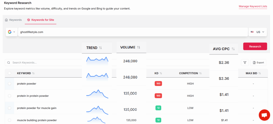This screenshot has width=273, height=124.
Task: Click HIGH competition in the protein powder row
Action: pos(190,84)
